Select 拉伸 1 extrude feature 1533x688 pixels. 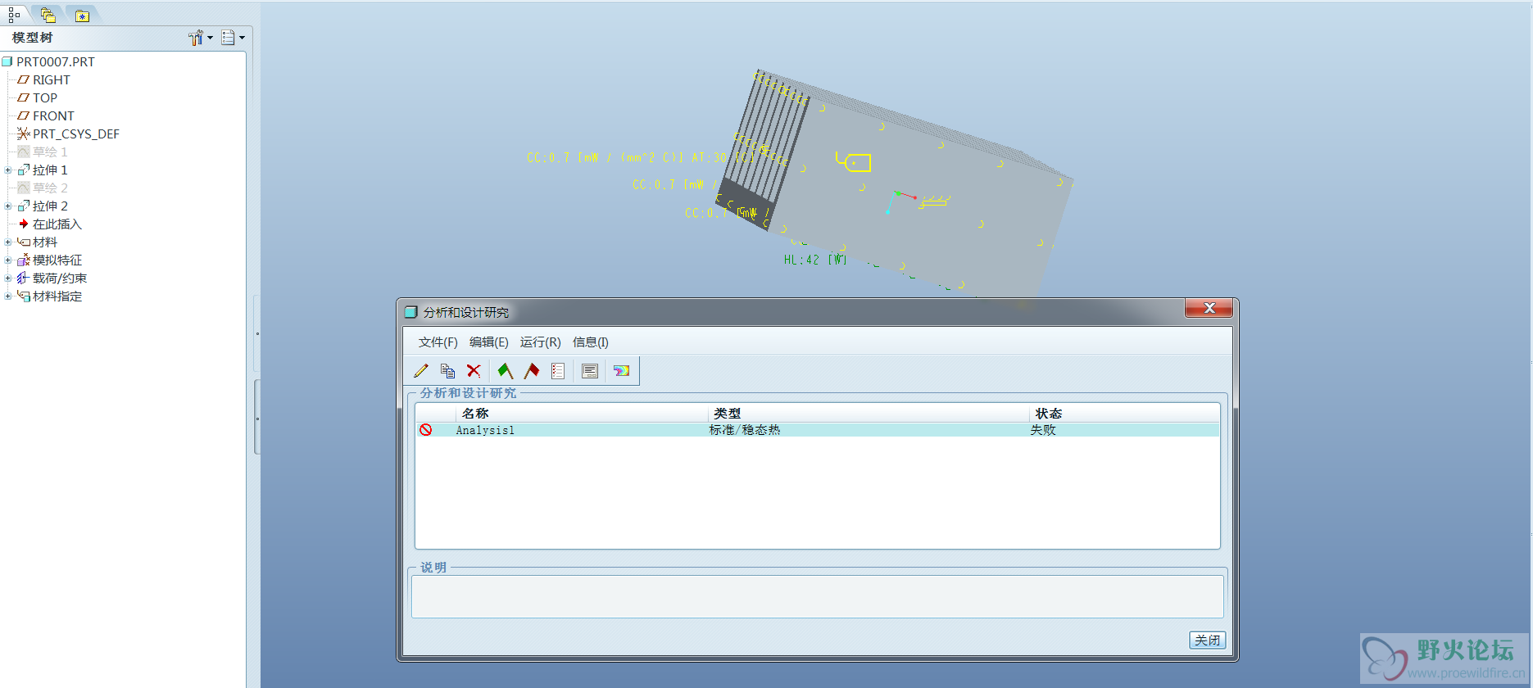coord(49,170)
